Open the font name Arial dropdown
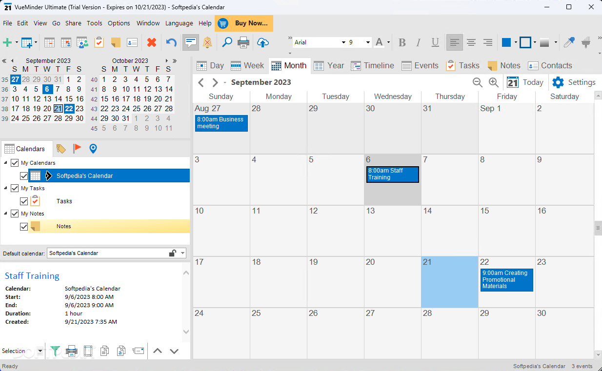Screen dimensions: 602x371 click(343, 42)
